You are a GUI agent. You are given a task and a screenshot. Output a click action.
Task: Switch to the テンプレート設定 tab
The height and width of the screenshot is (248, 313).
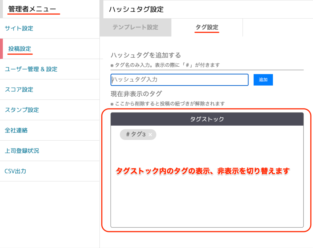[x=135, y=27]
